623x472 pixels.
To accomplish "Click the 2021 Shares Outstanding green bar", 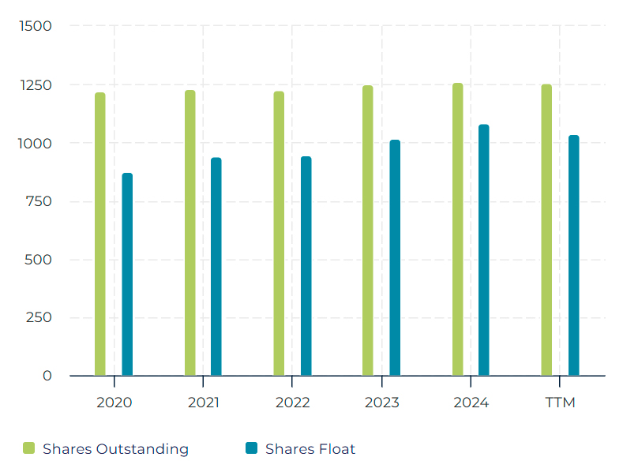I will point(190,233).
